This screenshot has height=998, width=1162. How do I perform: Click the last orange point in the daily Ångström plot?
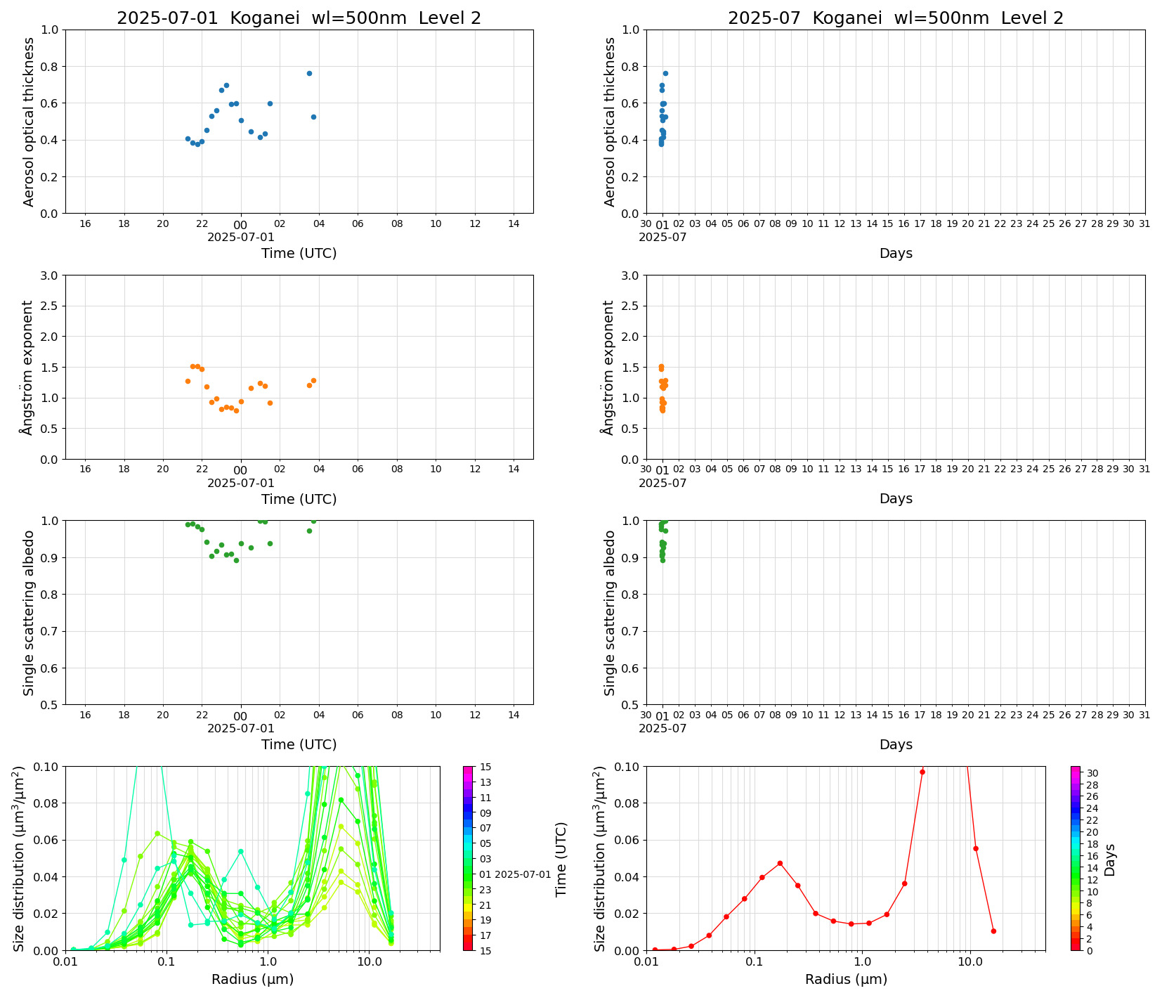(313, 380)
